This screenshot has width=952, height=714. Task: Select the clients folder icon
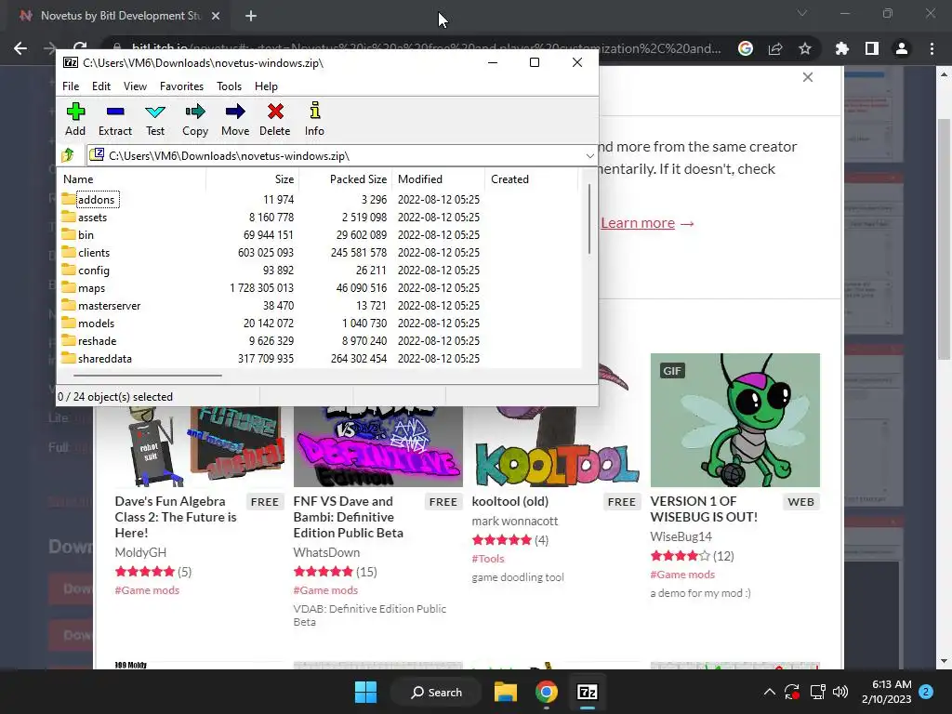point(69,252)
